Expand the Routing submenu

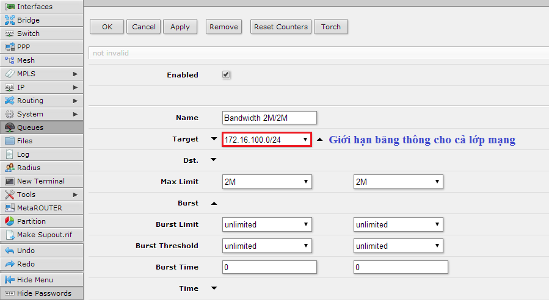pos(75,101)
